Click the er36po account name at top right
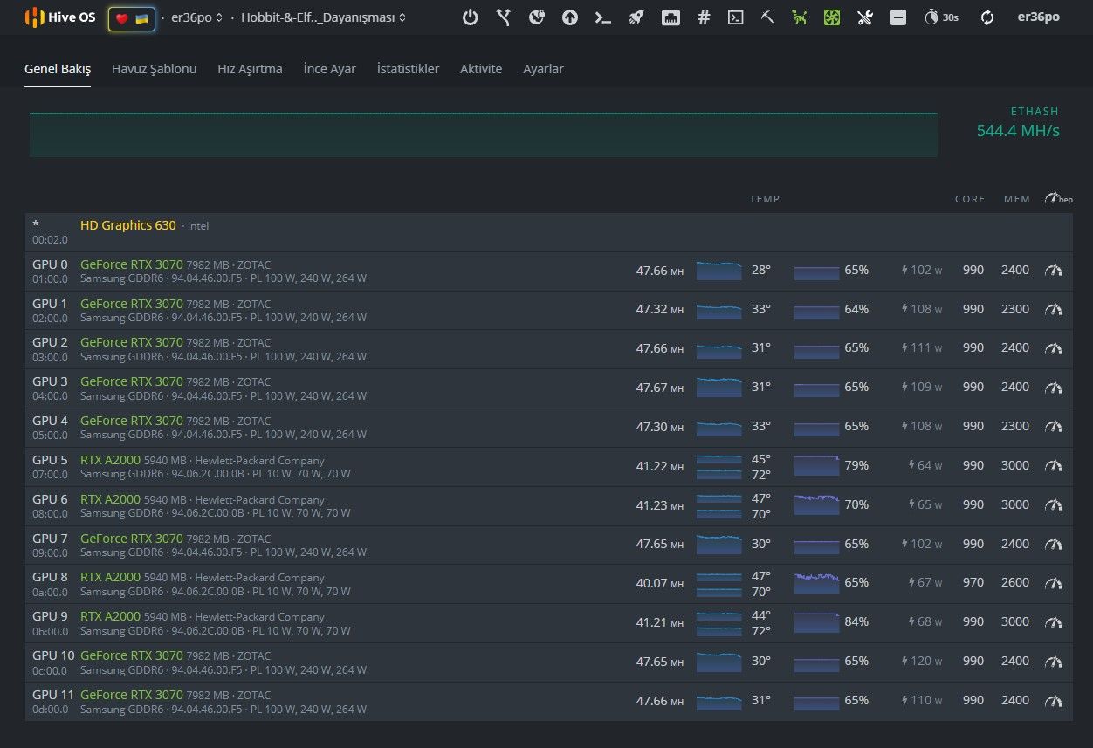The height and width of the screenshot is (748, 1093). (1039, 17)
